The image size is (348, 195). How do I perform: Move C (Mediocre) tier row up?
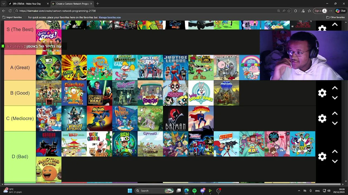(x=335, y=114)
